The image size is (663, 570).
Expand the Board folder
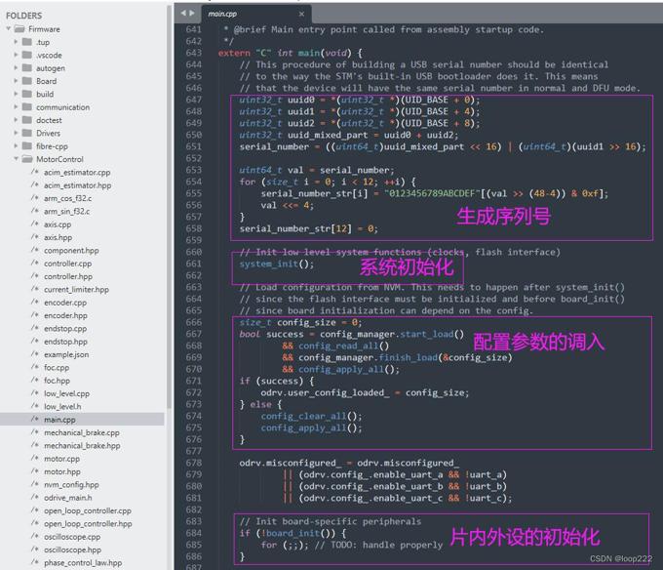coord(16,81)
